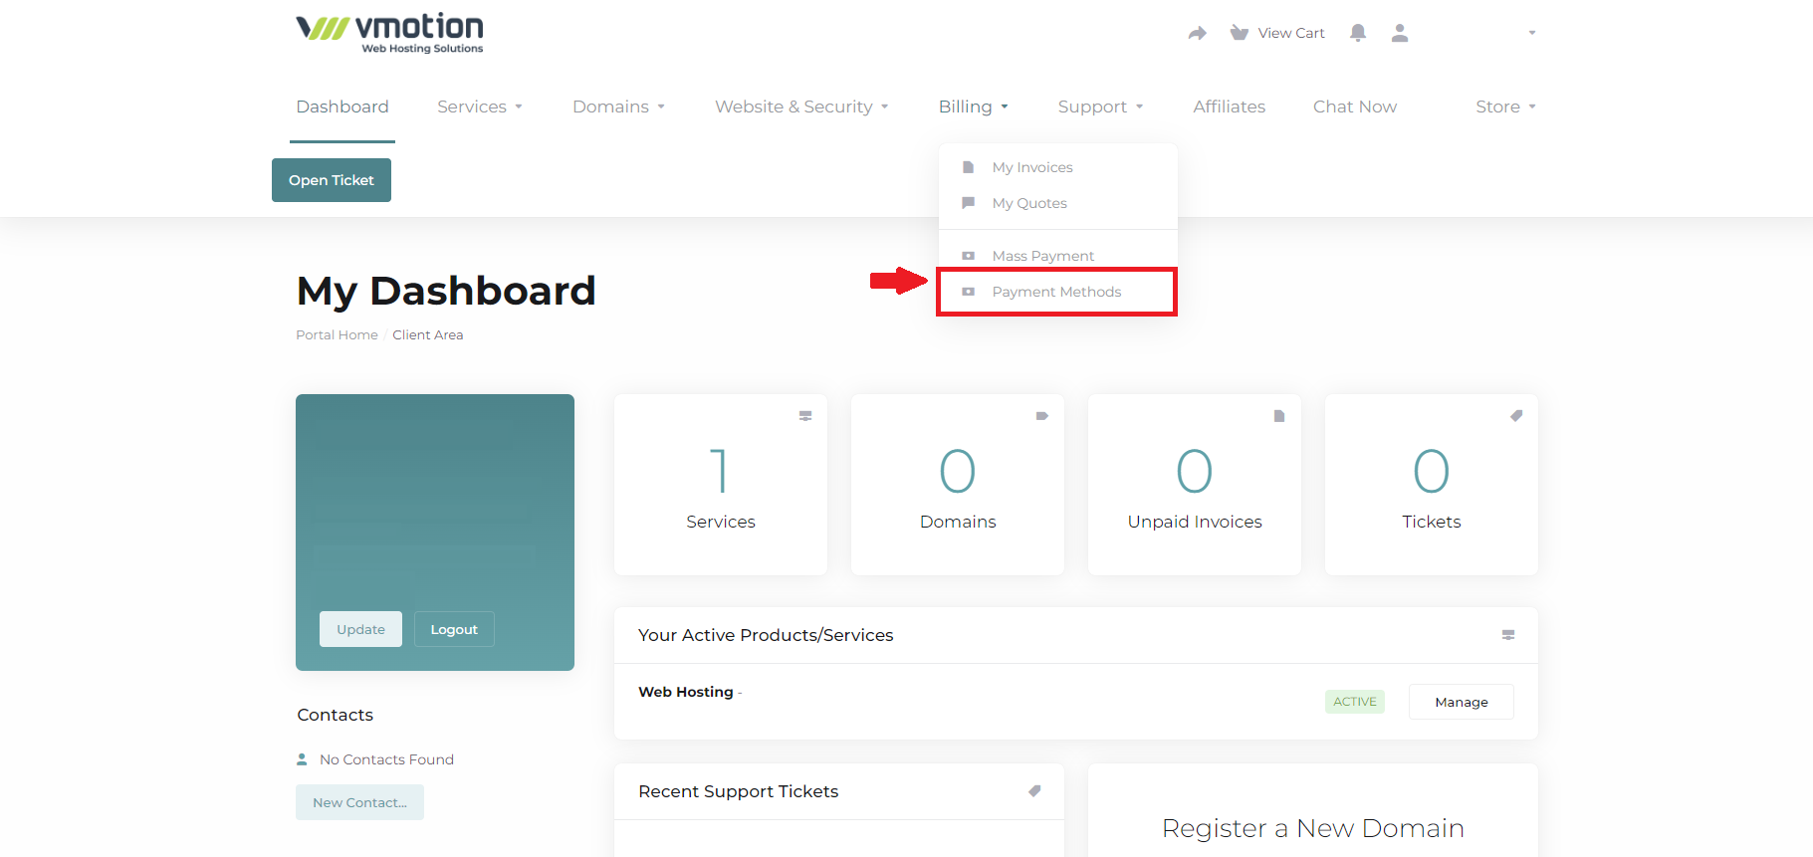Click the Register a New Domain heading
Viewport: 1813px width, 857px height.
(1313, 828)
